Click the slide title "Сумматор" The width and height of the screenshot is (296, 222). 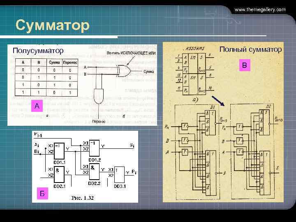(x=52, y=25)
